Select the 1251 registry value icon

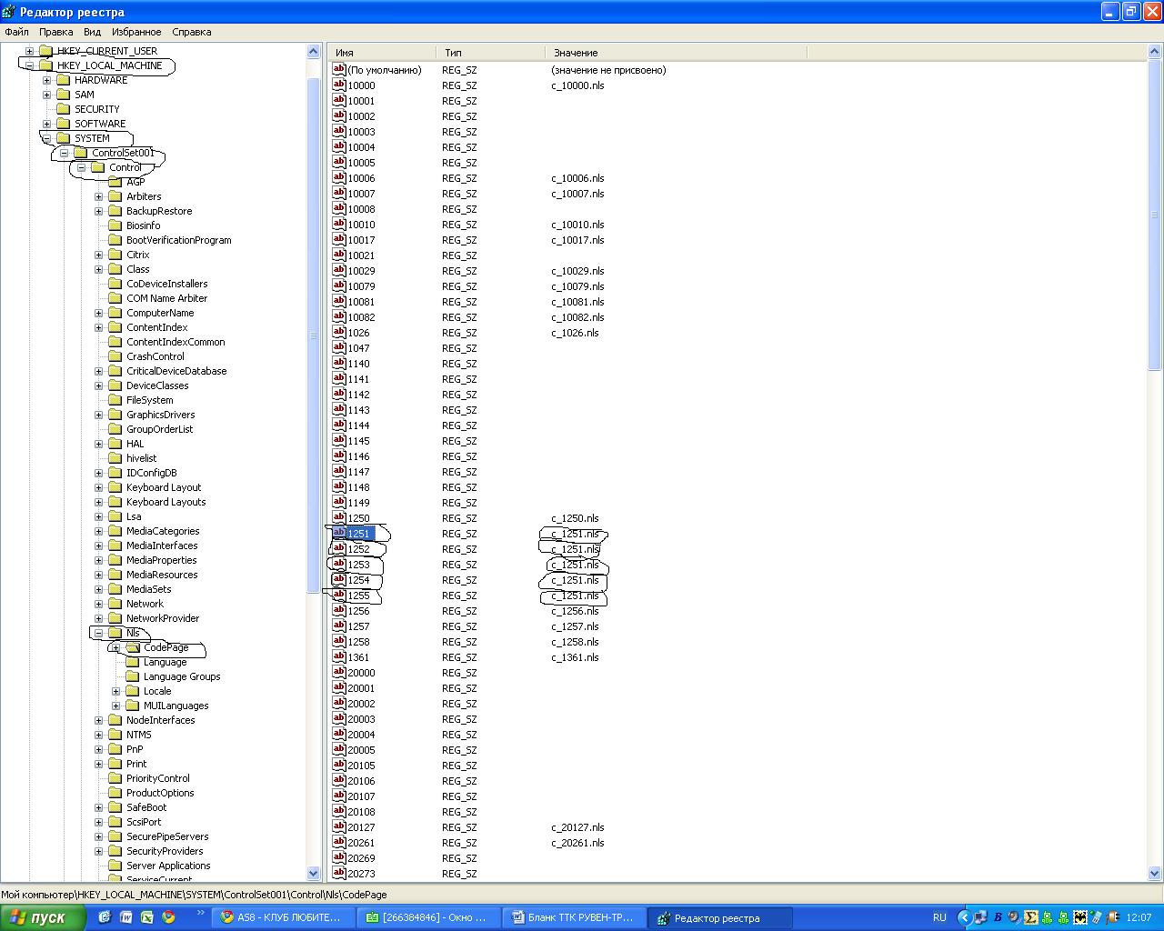339,533
